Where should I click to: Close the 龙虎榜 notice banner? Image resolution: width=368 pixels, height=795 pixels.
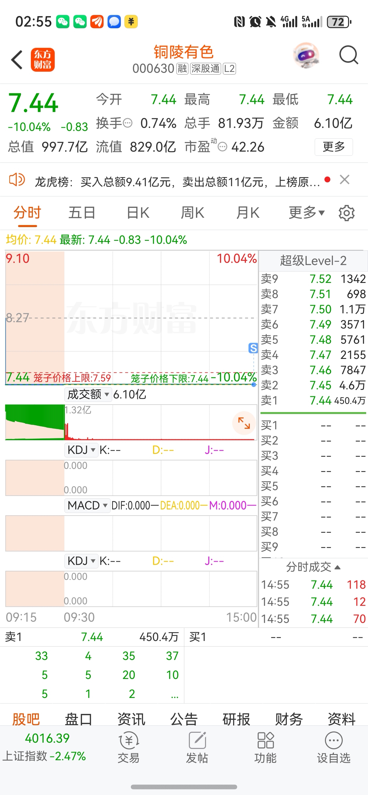tap(345, 180)
